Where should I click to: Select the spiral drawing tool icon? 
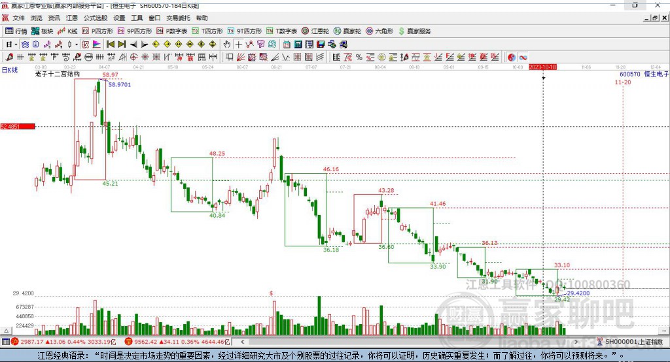tap(66, 57)
